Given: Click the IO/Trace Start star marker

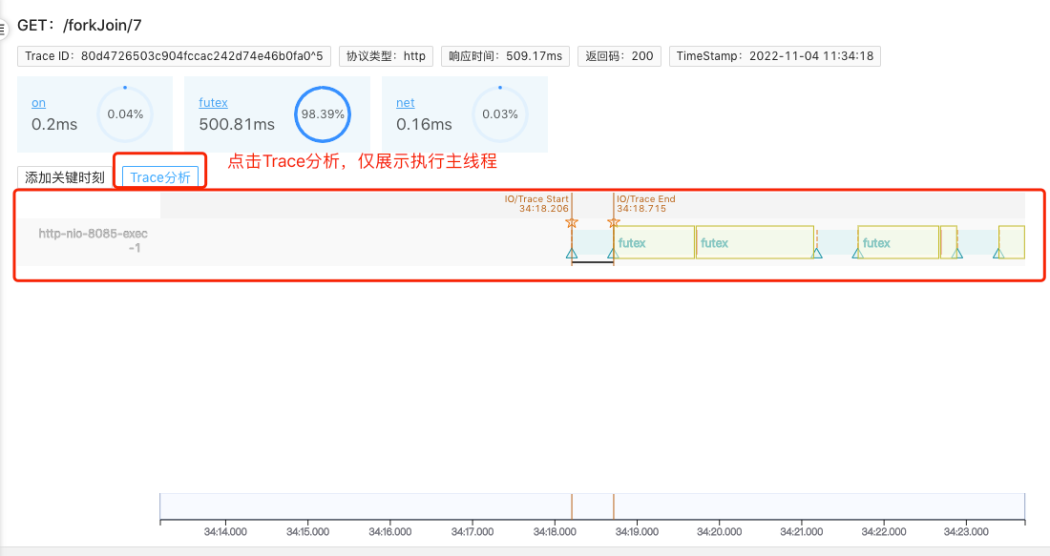Looking at the screenshot, I should tap(572, 222).
